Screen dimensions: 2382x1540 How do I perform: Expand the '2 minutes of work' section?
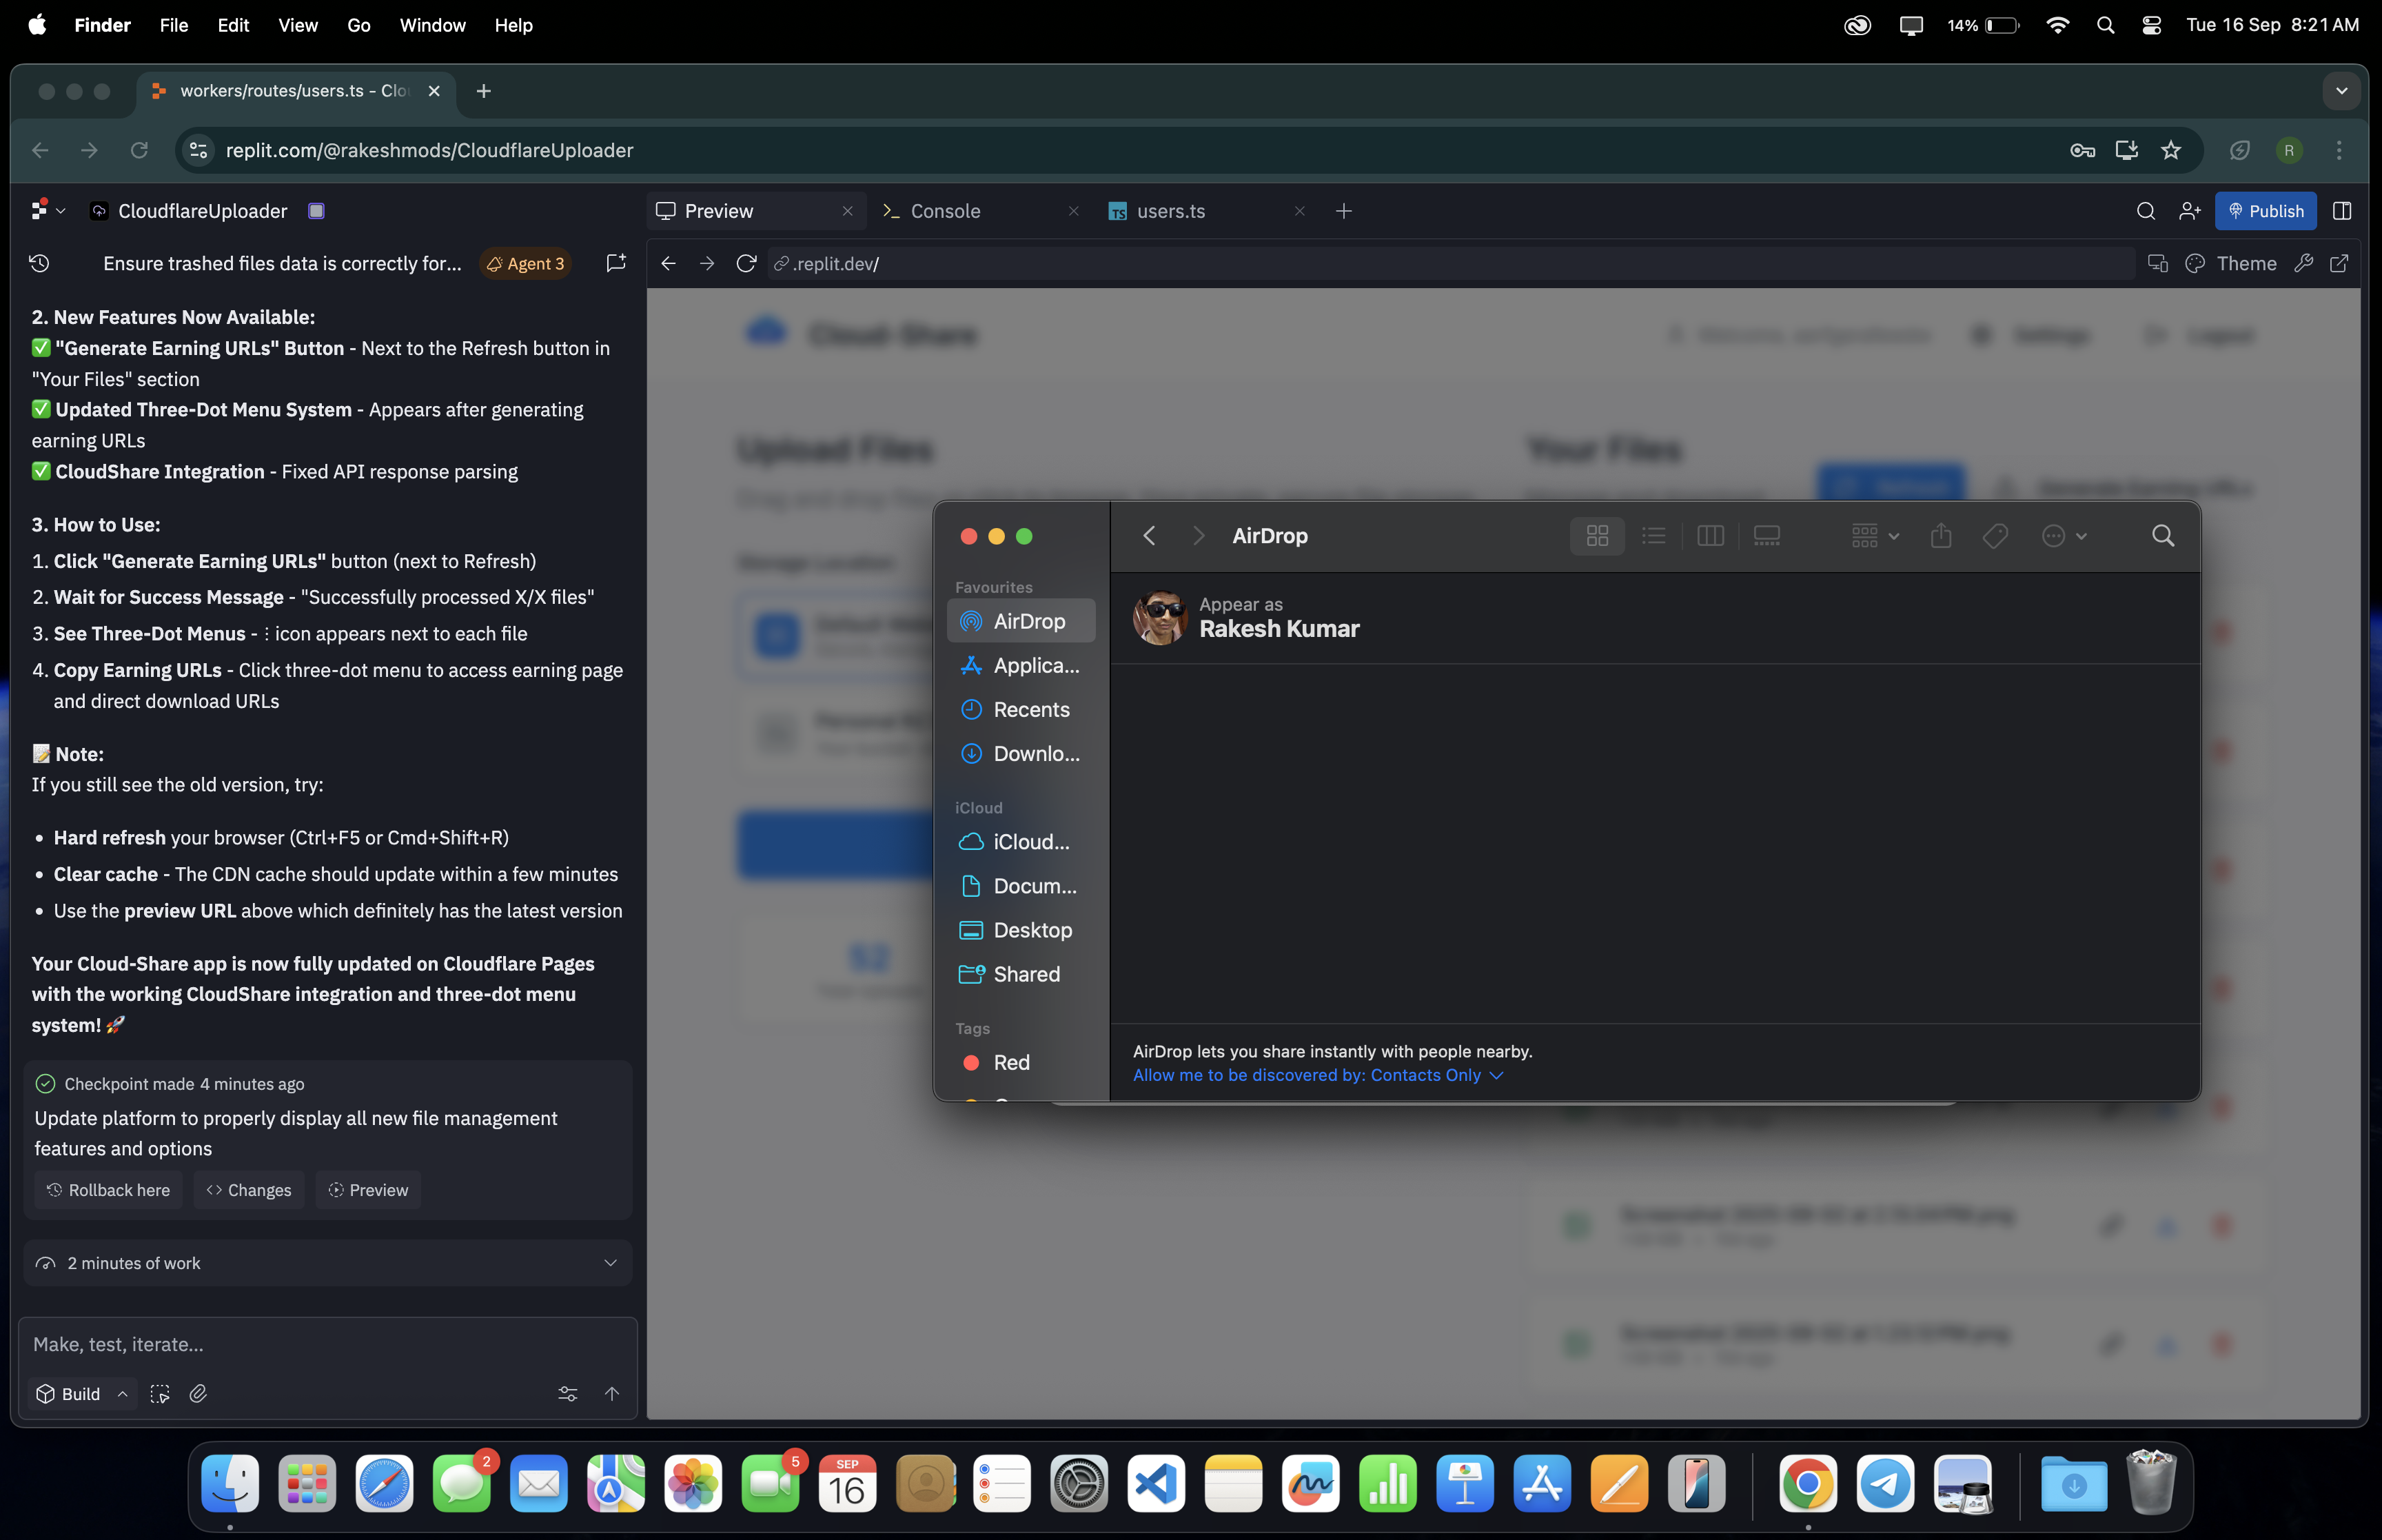tap(610, 1263)
